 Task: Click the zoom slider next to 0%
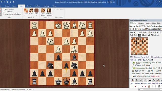[151, 89]
